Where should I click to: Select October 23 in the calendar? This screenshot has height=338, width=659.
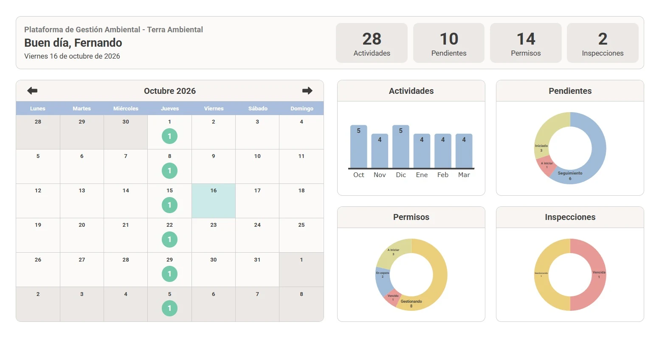tap(214, 235)
